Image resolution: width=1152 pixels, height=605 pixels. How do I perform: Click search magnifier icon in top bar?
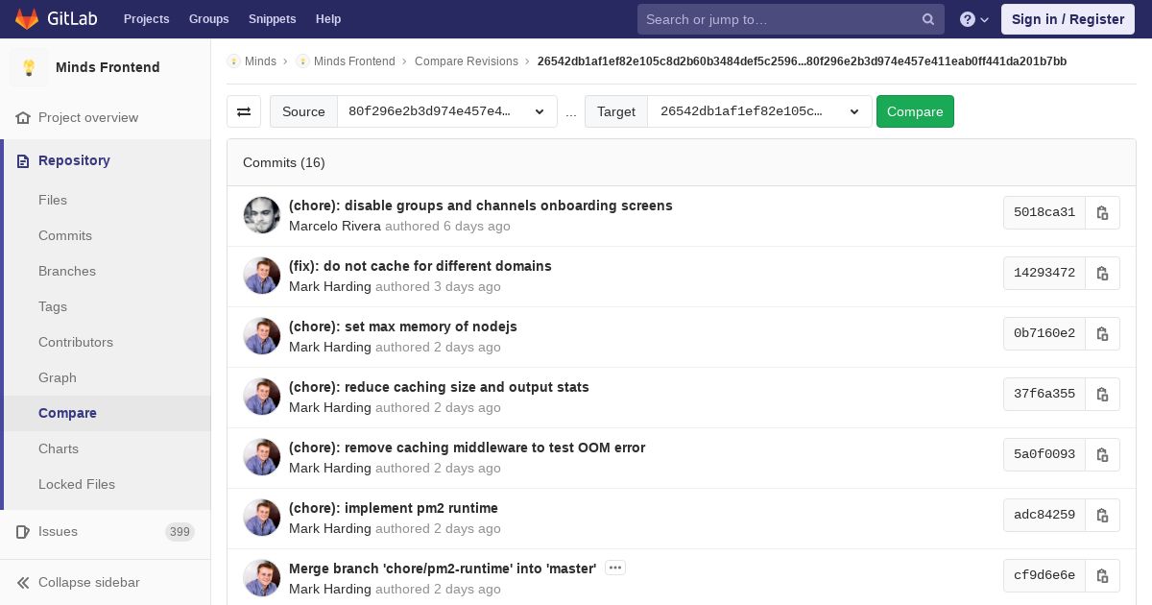pyautogui.click(x=927, y=19)
